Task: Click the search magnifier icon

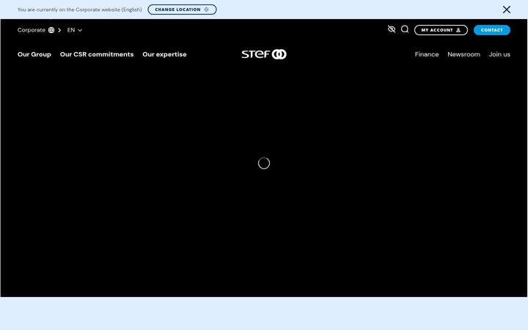Action: [405, 29]
